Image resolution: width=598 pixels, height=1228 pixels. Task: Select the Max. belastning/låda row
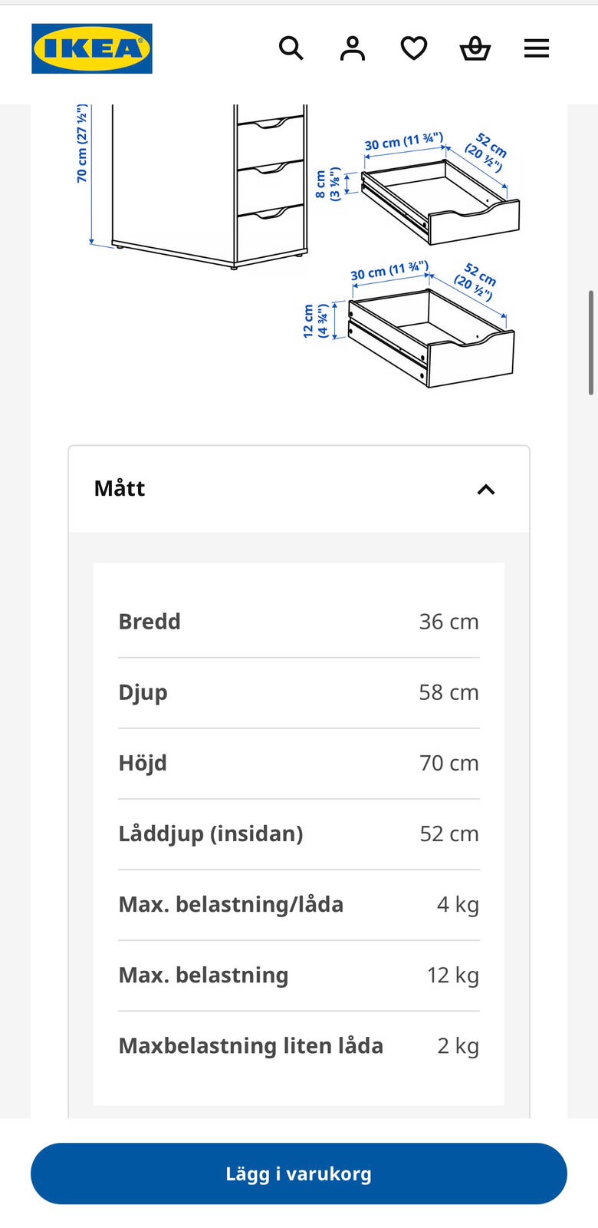click(x=299, y=904)
